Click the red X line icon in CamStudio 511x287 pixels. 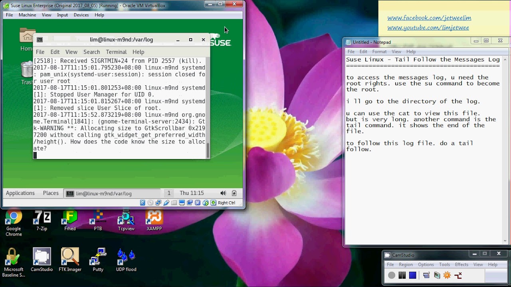pos(458,275)
